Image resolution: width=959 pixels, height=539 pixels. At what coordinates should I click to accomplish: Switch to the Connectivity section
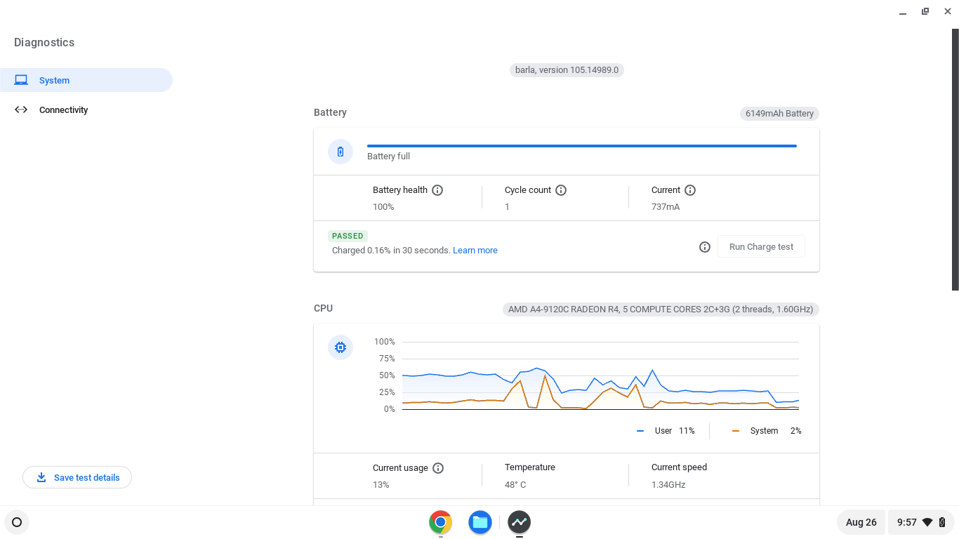coord(63,110)
